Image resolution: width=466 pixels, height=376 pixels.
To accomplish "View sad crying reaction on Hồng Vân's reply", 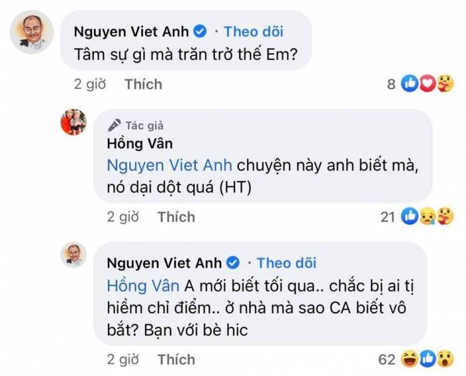I will click(427, 216).
